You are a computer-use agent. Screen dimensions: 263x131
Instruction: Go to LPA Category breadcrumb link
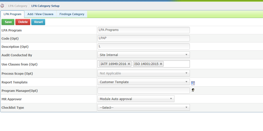[x=18, y=6]
